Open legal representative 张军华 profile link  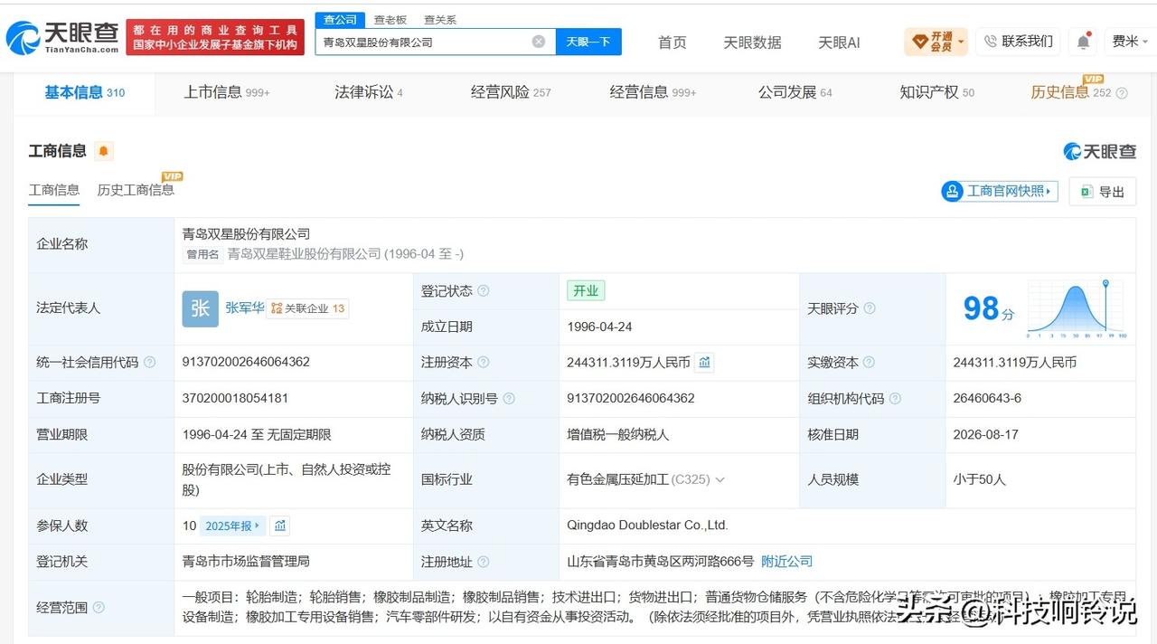click(244, 308)
